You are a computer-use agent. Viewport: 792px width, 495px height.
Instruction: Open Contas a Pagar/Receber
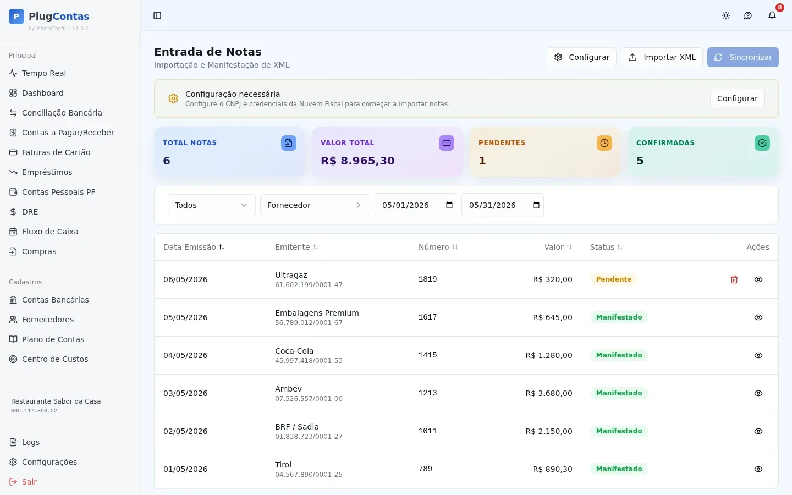click(x=70, y=133)
